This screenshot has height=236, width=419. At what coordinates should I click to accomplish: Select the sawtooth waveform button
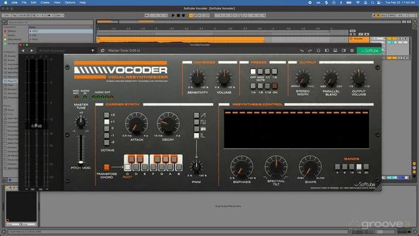coord(196,115)
